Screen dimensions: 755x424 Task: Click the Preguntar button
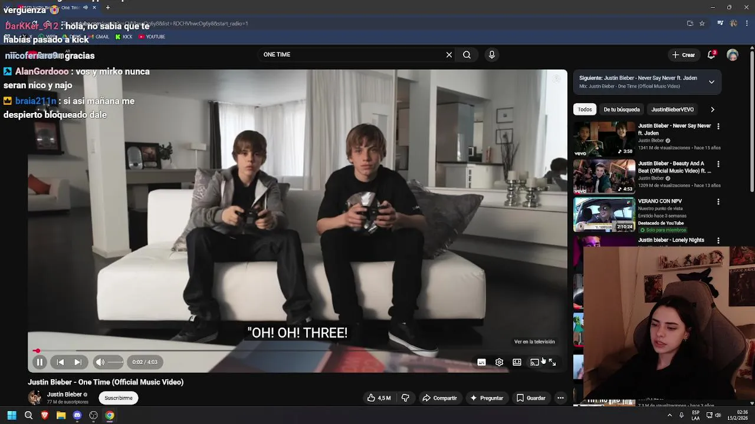tap(486, 398)
